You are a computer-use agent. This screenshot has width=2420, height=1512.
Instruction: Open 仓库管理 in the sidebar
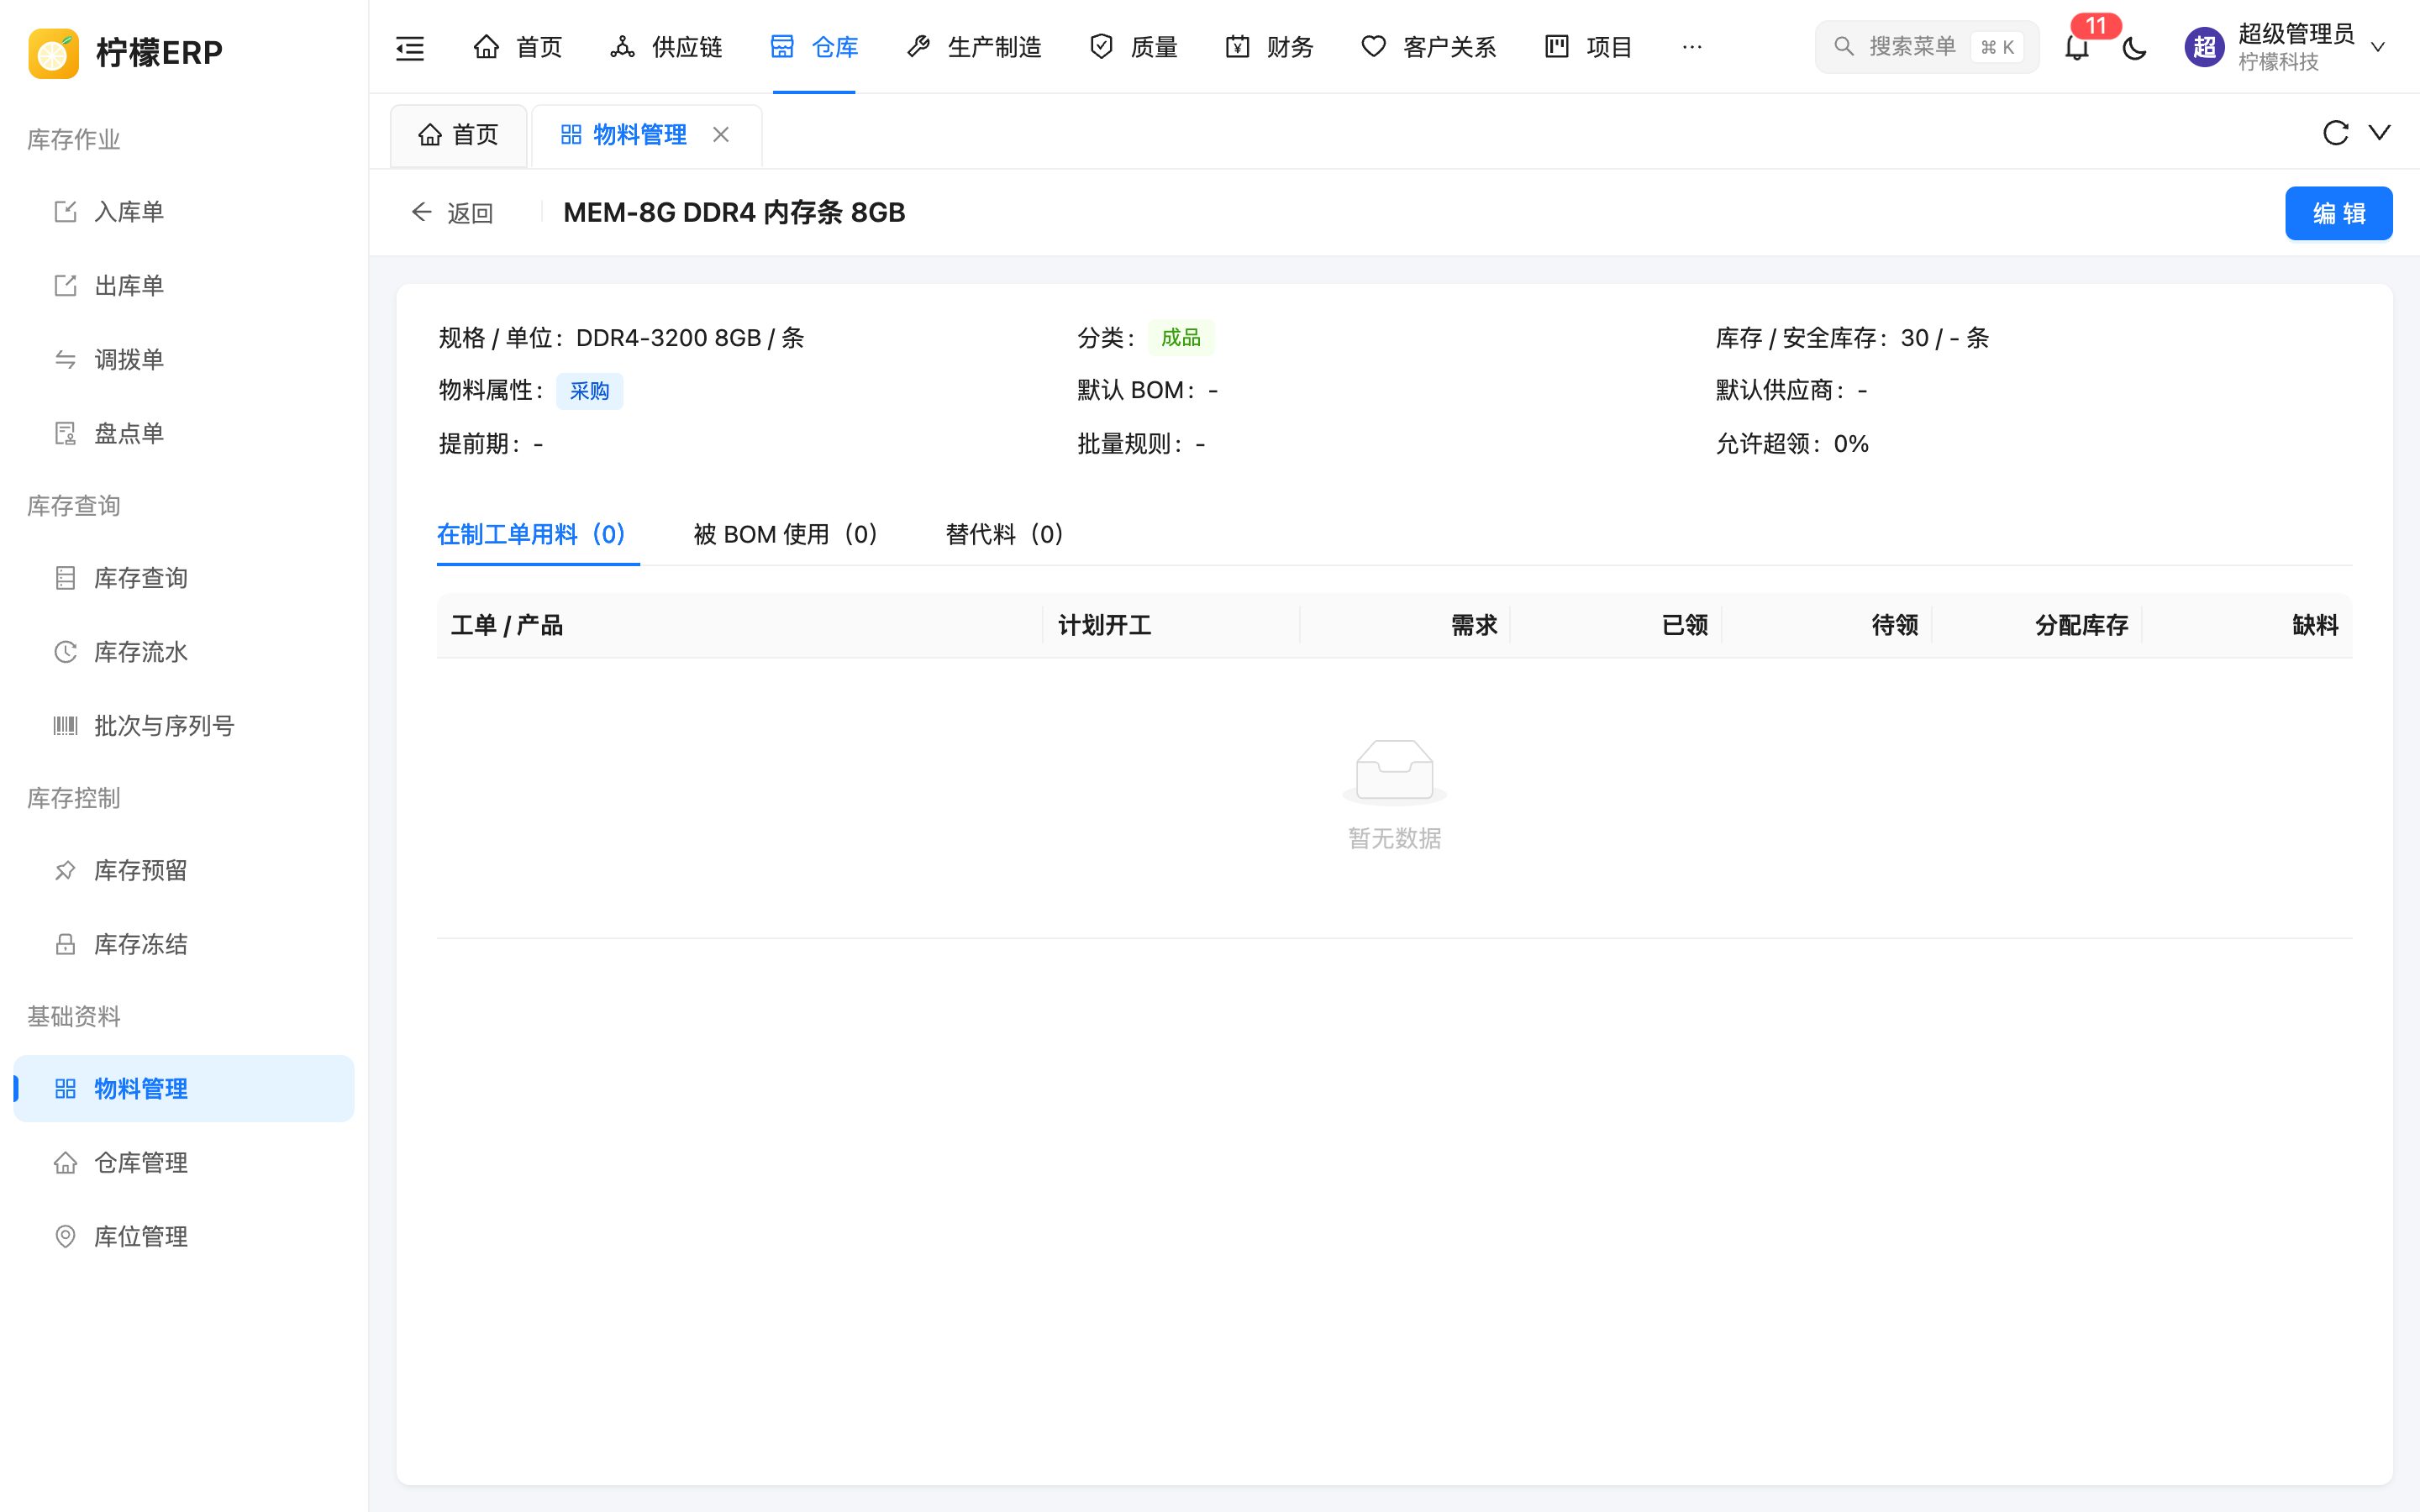click(184, 1163)
